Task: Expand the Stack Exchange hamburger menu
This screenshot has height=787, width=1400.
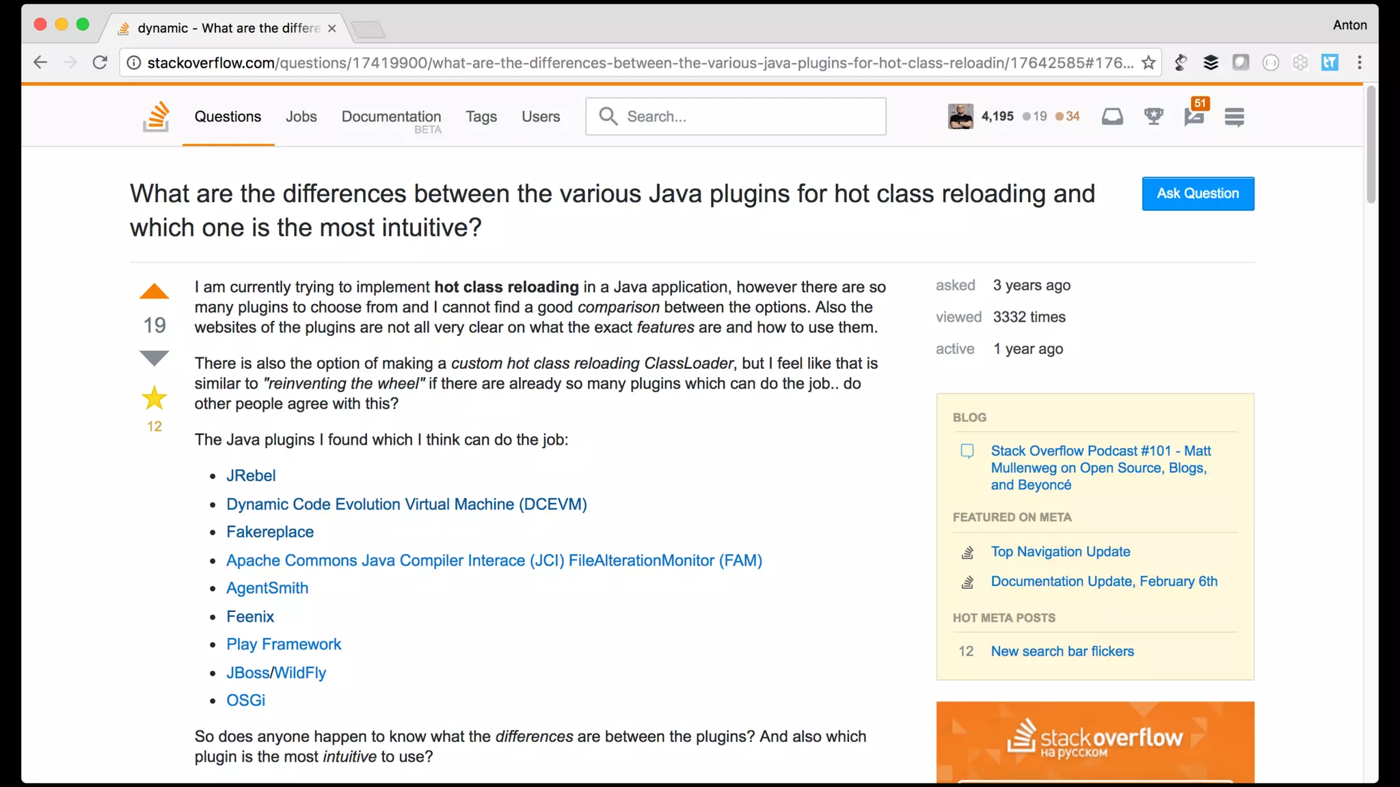Action: [x=1234, y=117]
